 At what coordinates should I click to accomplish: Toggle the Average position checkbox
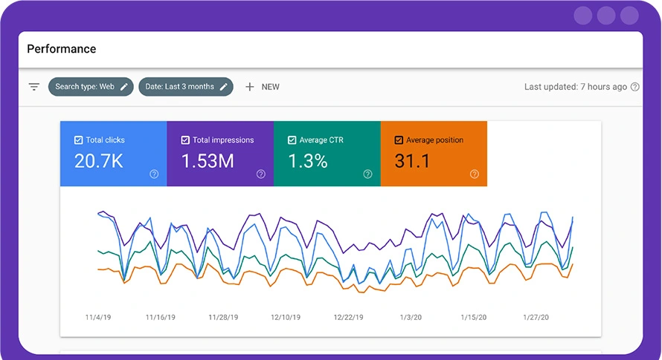pos(399,140)
